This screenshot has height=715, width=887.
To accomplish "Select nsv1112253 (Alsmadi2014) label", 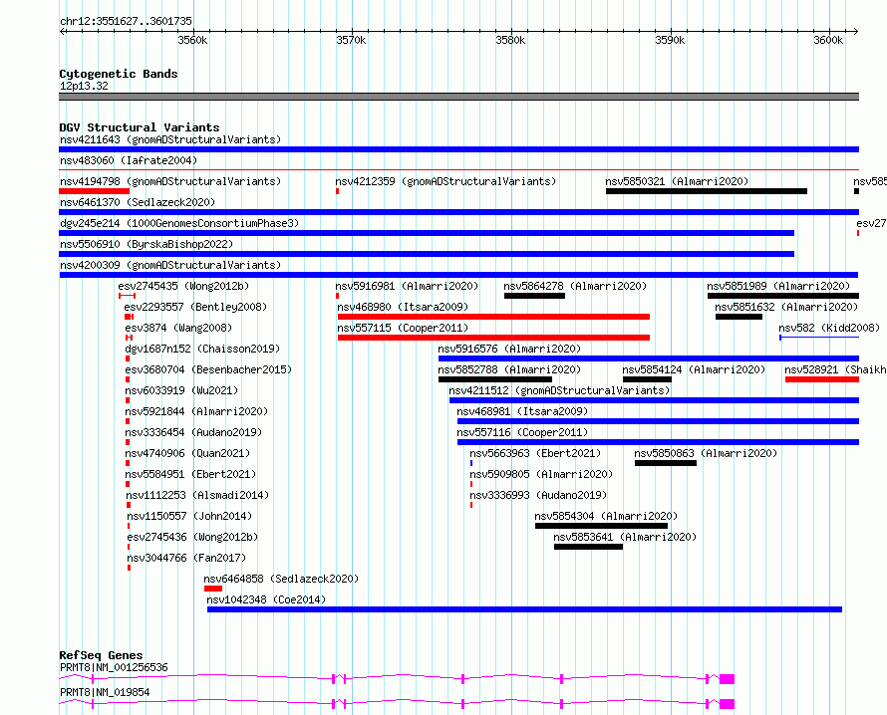I will coord(197,495).
